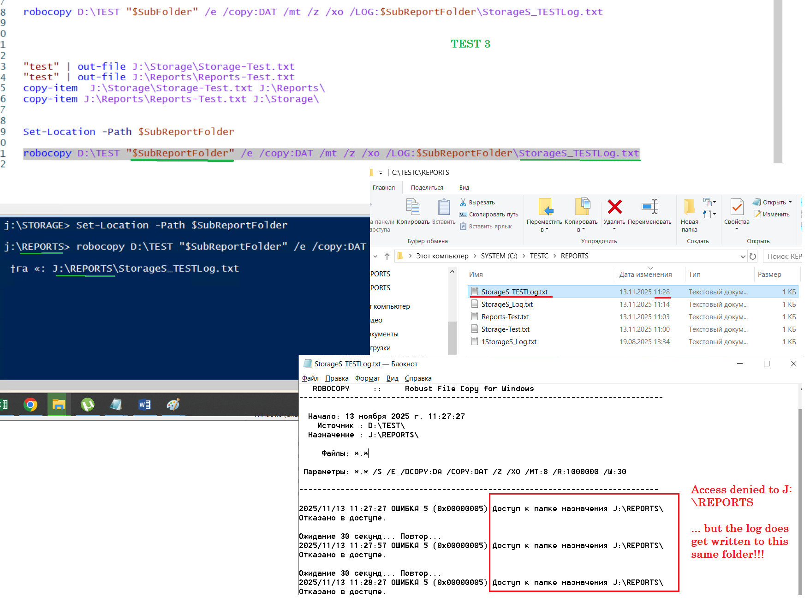Select the StorageS_Log.txt file
Viewport: 810px width, 603px height.
click(507, 304)
